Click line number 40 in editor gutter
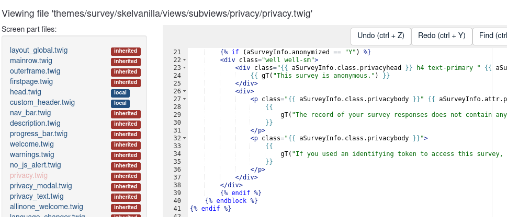 pyautogui.click(x=177, y=201)
